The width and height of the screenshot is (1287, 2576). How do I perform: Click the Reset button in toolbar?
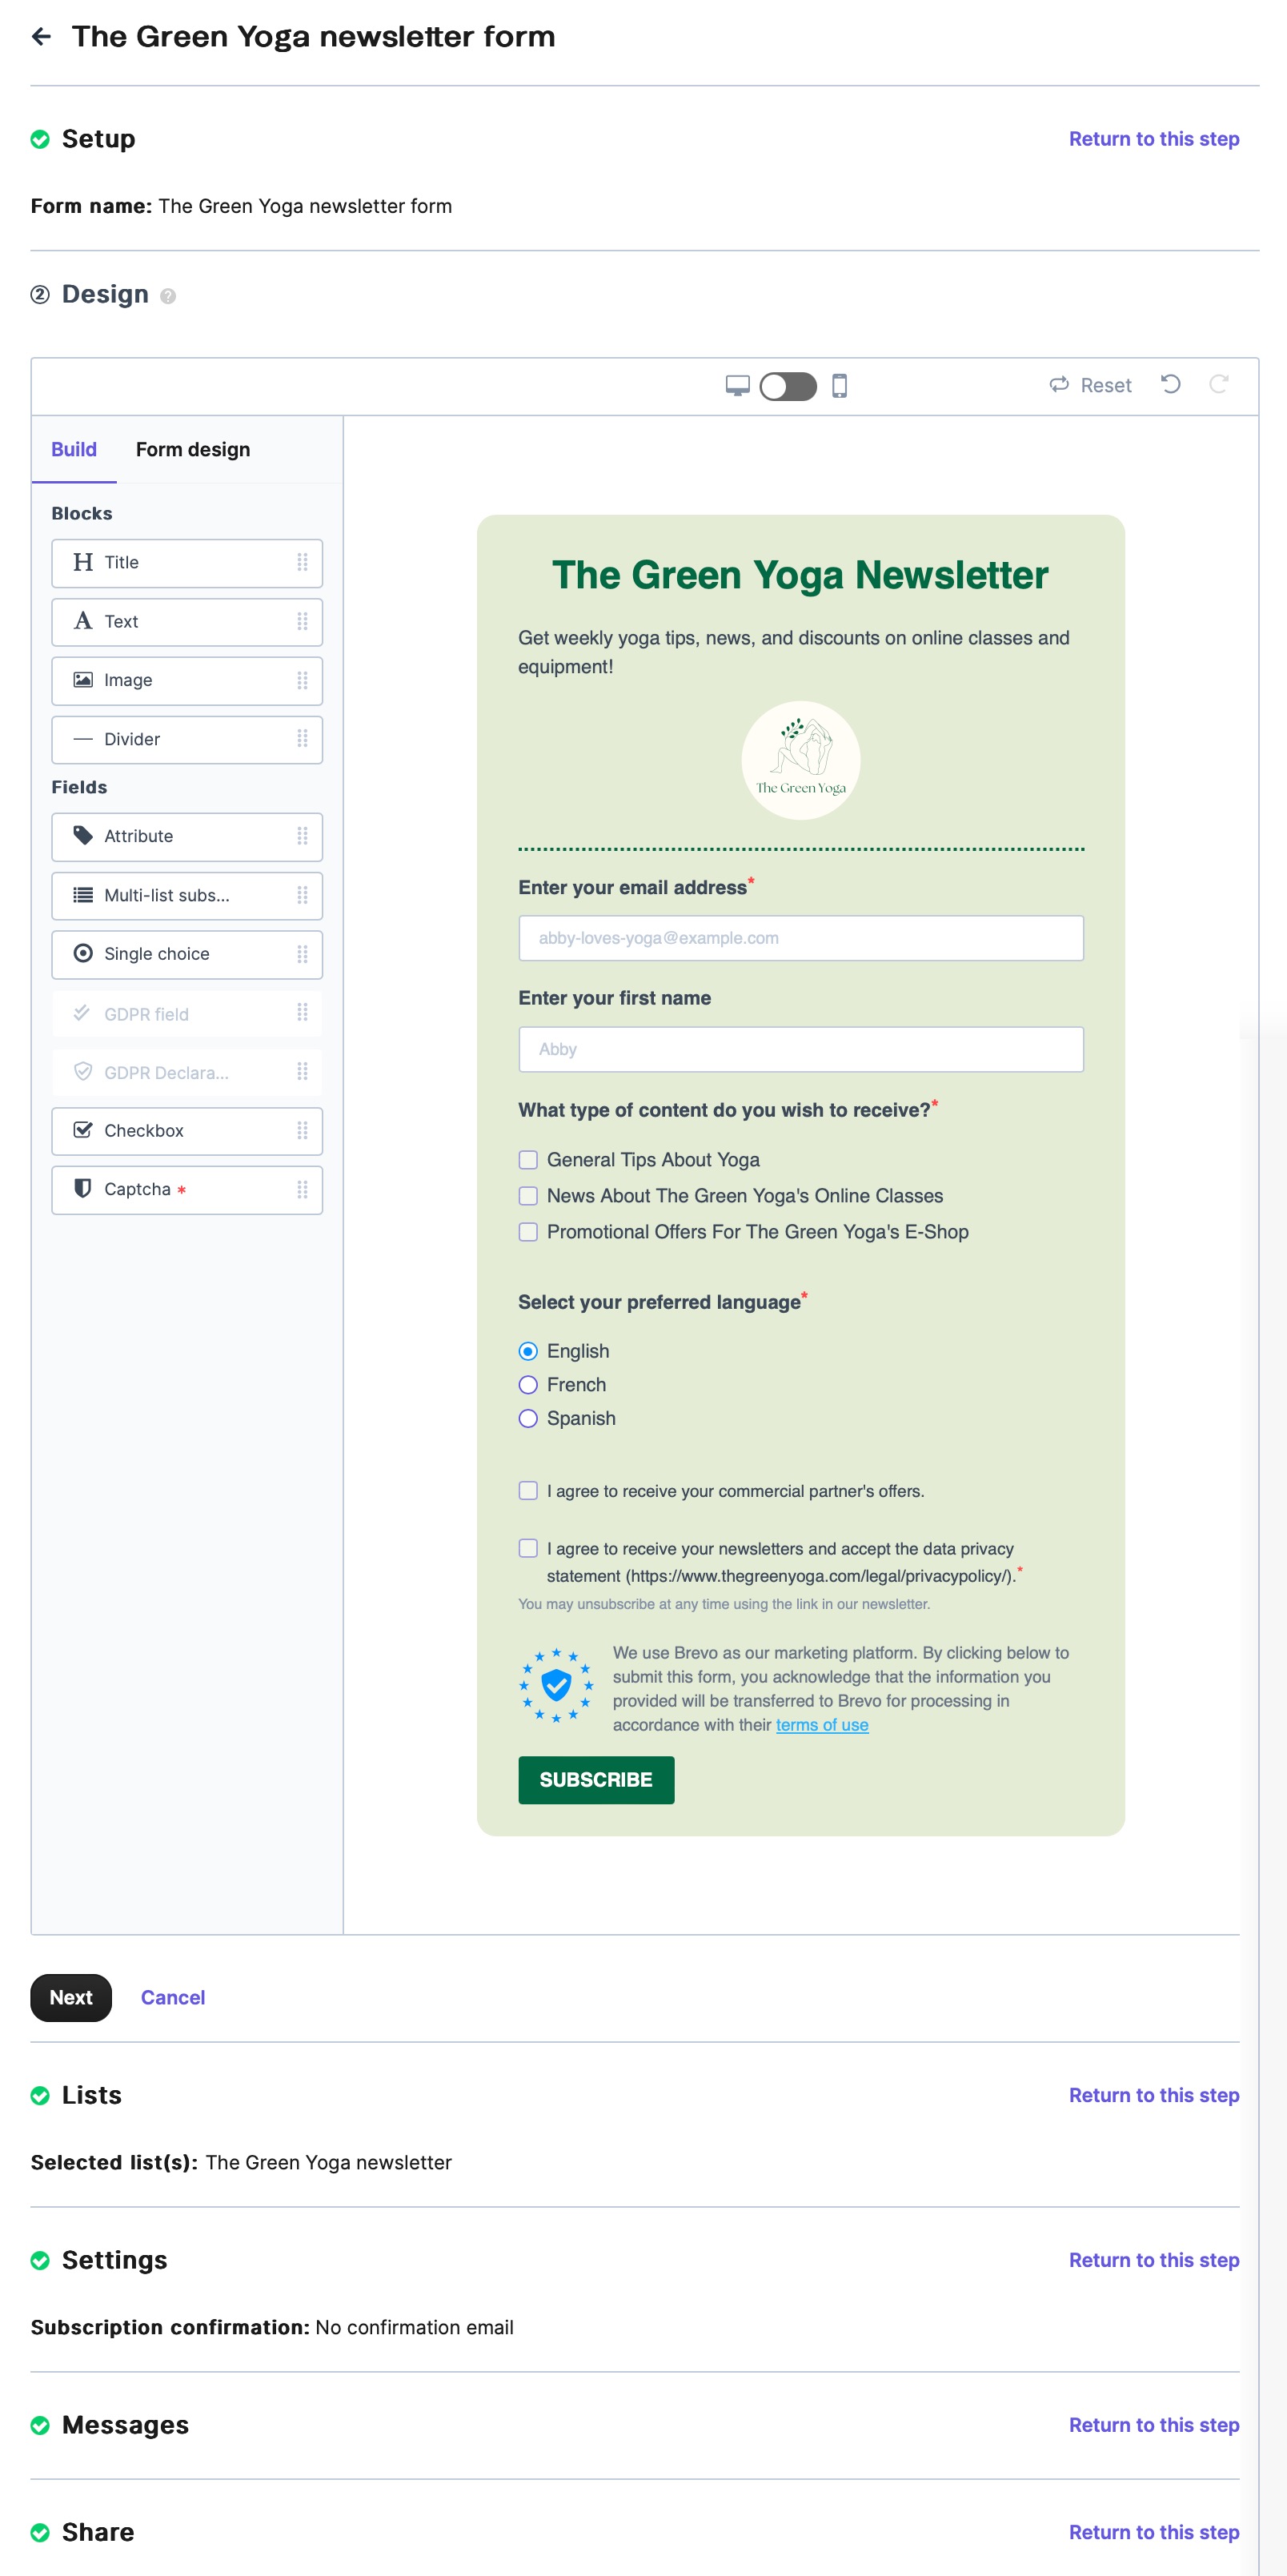click(x=1090, y=386)
